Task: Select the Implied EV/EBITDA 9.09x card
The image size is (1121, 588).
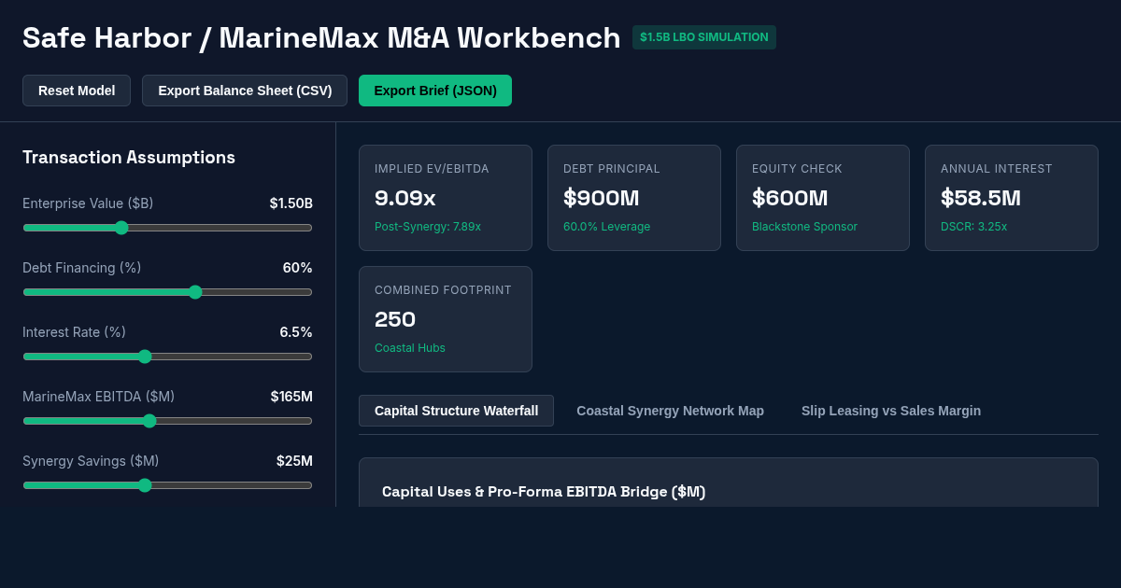Action: pyautogui.click(x=446, y=198)
